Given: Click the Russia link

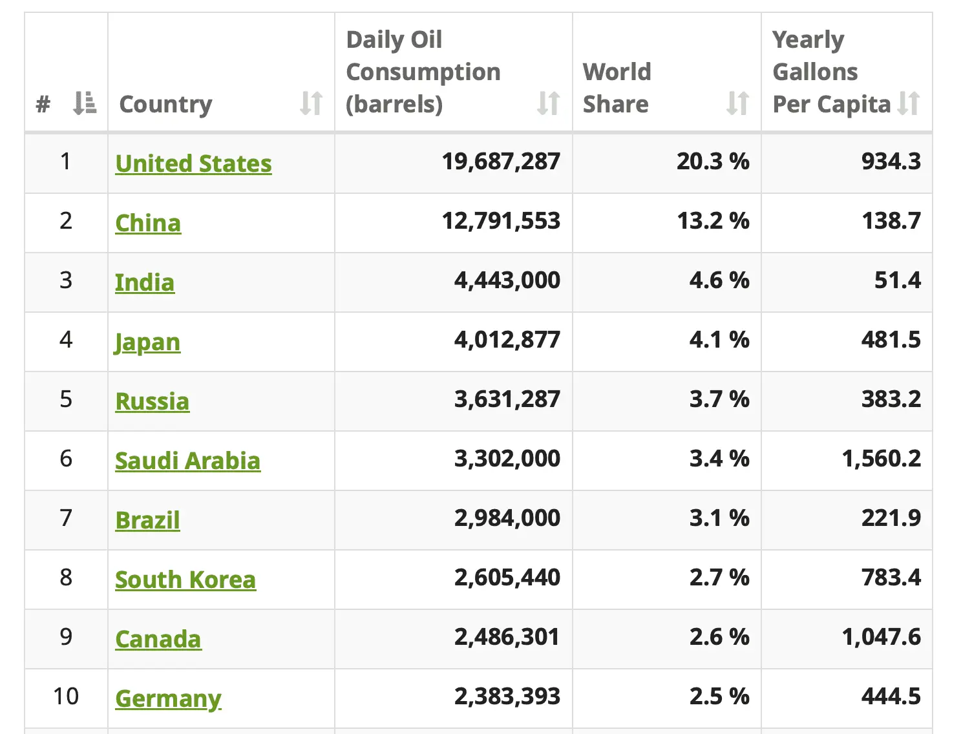Looking at the screenshot, I should click(153, 401).
